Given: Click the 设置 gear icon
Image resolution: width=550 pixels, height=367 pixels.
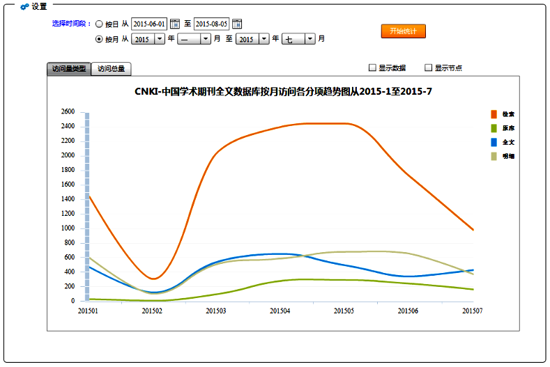Looking at the screenshot, I should click(x=24, y=6).
